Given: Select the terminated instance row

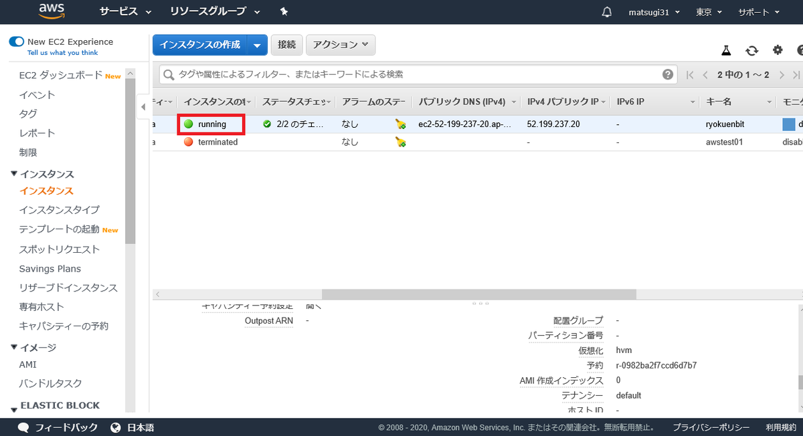Looking at the screenshot, I should (478, 142).
